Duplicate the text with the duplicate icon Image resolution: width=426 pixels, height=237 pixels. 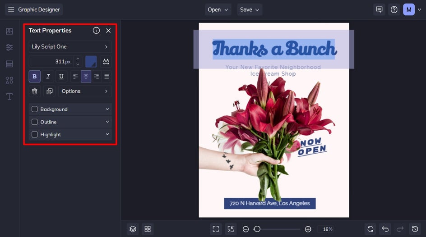[x=50, y=91]
